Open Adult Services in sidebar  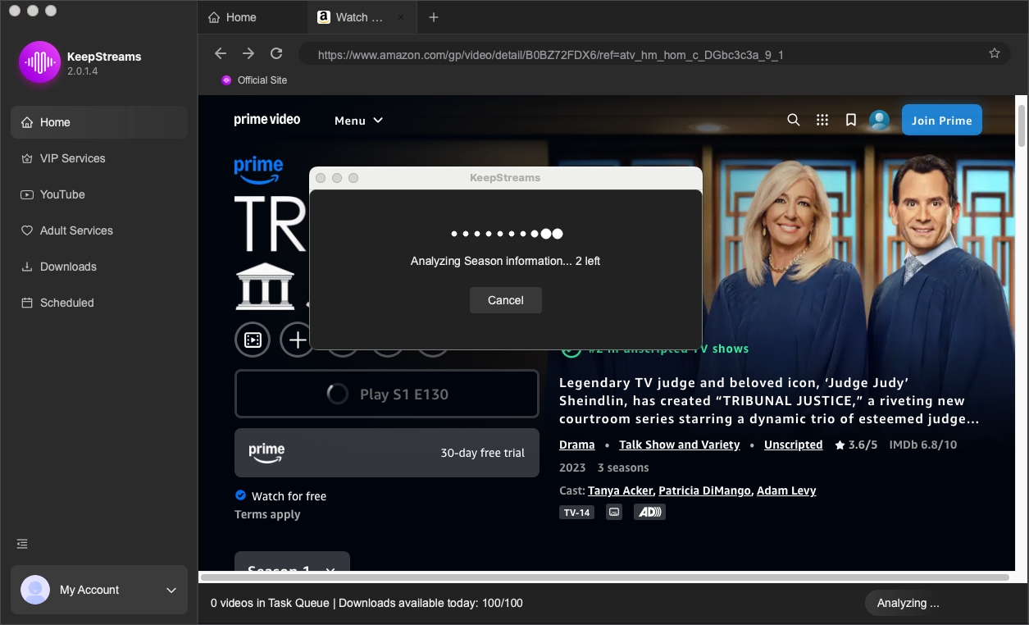(98, 230)
